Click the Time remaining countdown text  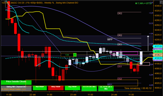(x=138, y=88)
